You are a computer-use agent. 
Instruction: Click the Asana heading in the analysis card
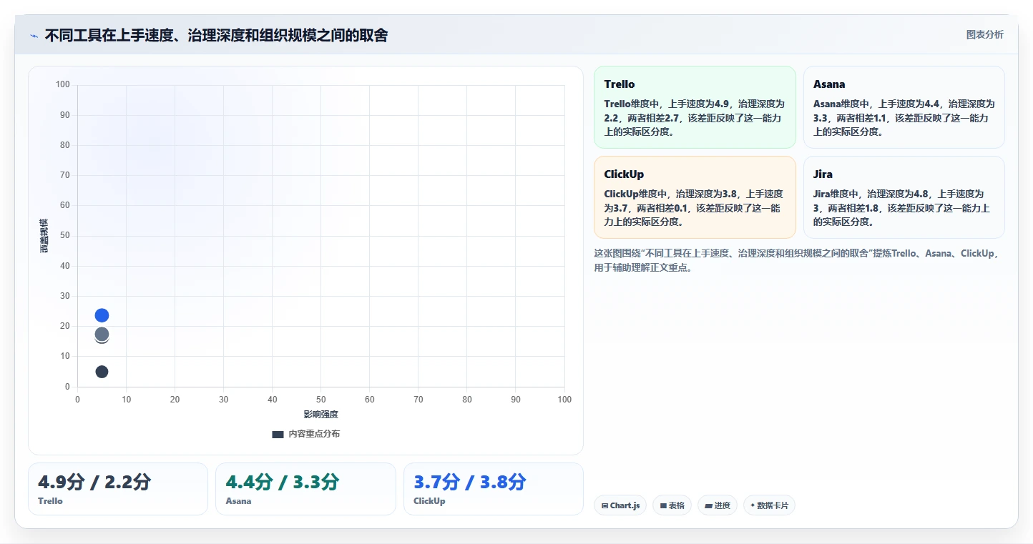(829, 84)
